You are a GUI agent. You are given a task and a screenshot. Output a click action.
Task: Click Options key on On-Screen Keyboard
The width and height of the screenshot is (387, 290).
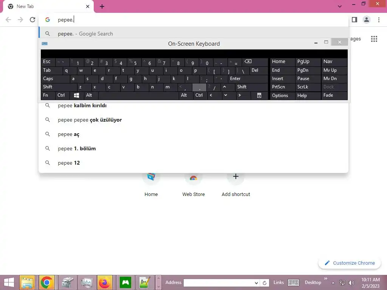(282, 96)
